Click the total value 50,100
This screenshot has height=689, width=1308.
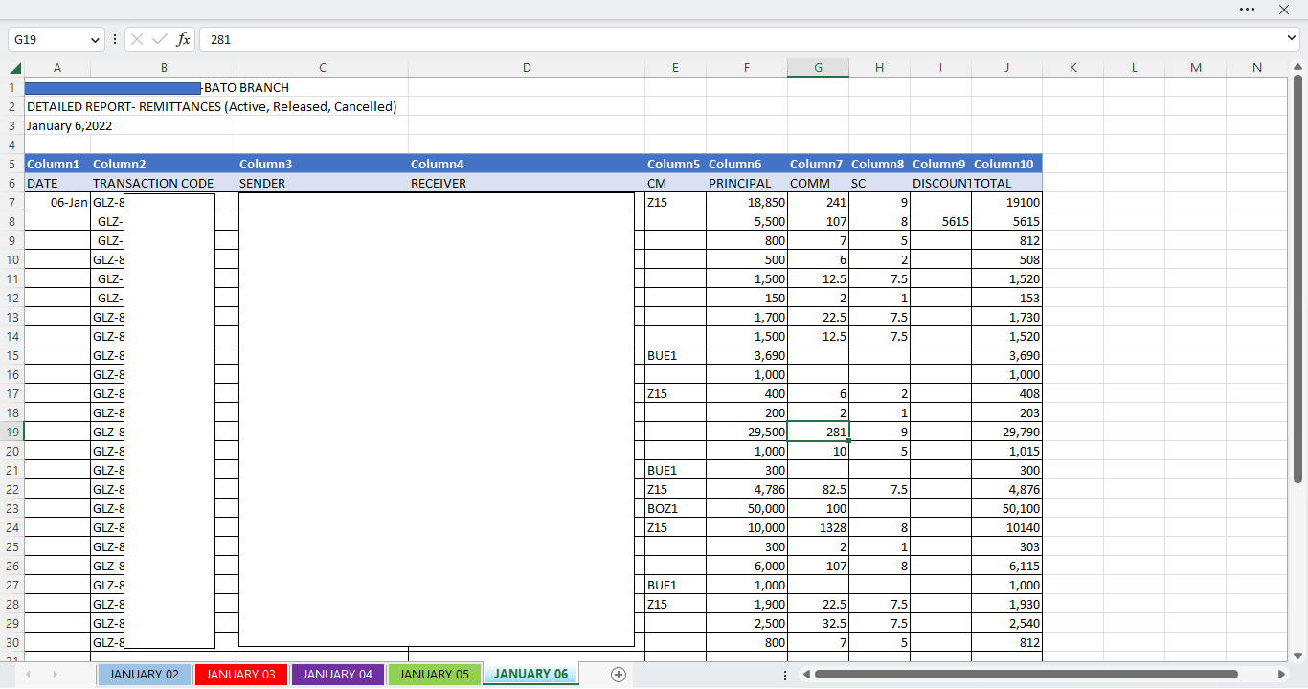click(1006, 508)
